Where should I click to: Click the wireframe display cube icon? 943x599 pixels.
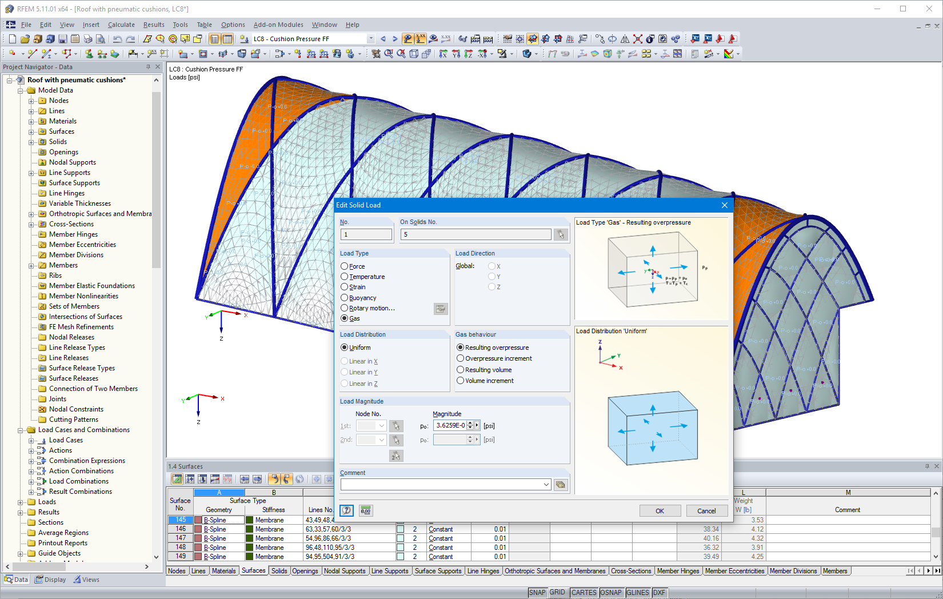[414, 54]
